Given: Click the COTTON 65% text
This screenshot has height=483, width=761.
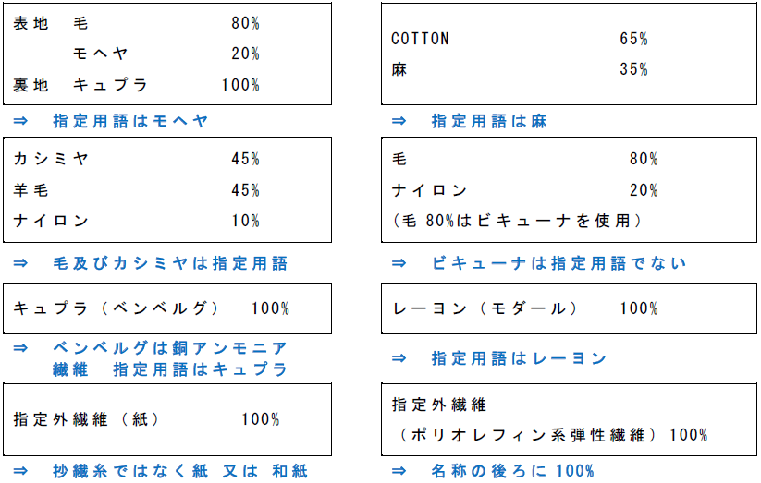Looking at the screenshot, I should click(x=518, y=39).
